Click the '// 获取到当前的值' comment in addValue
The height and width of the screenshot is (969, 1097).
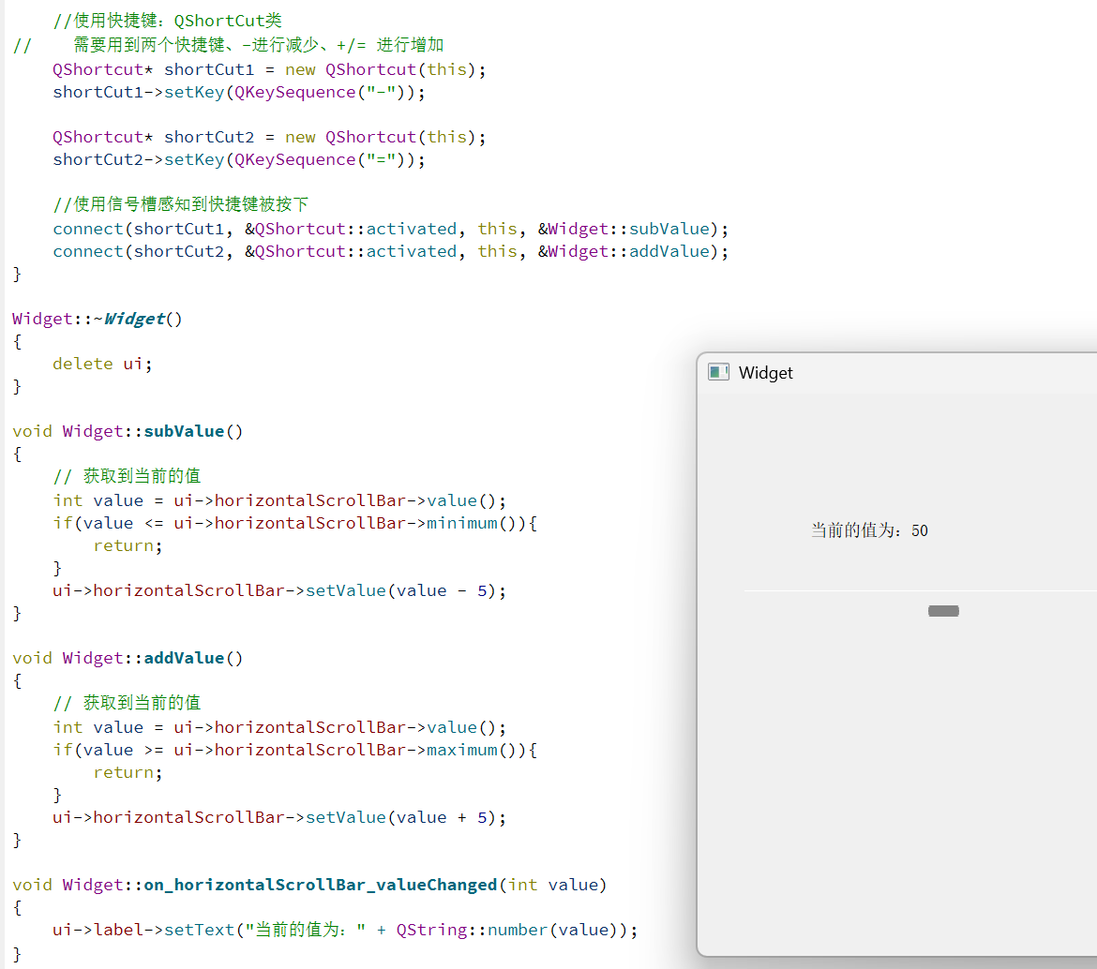128,703
